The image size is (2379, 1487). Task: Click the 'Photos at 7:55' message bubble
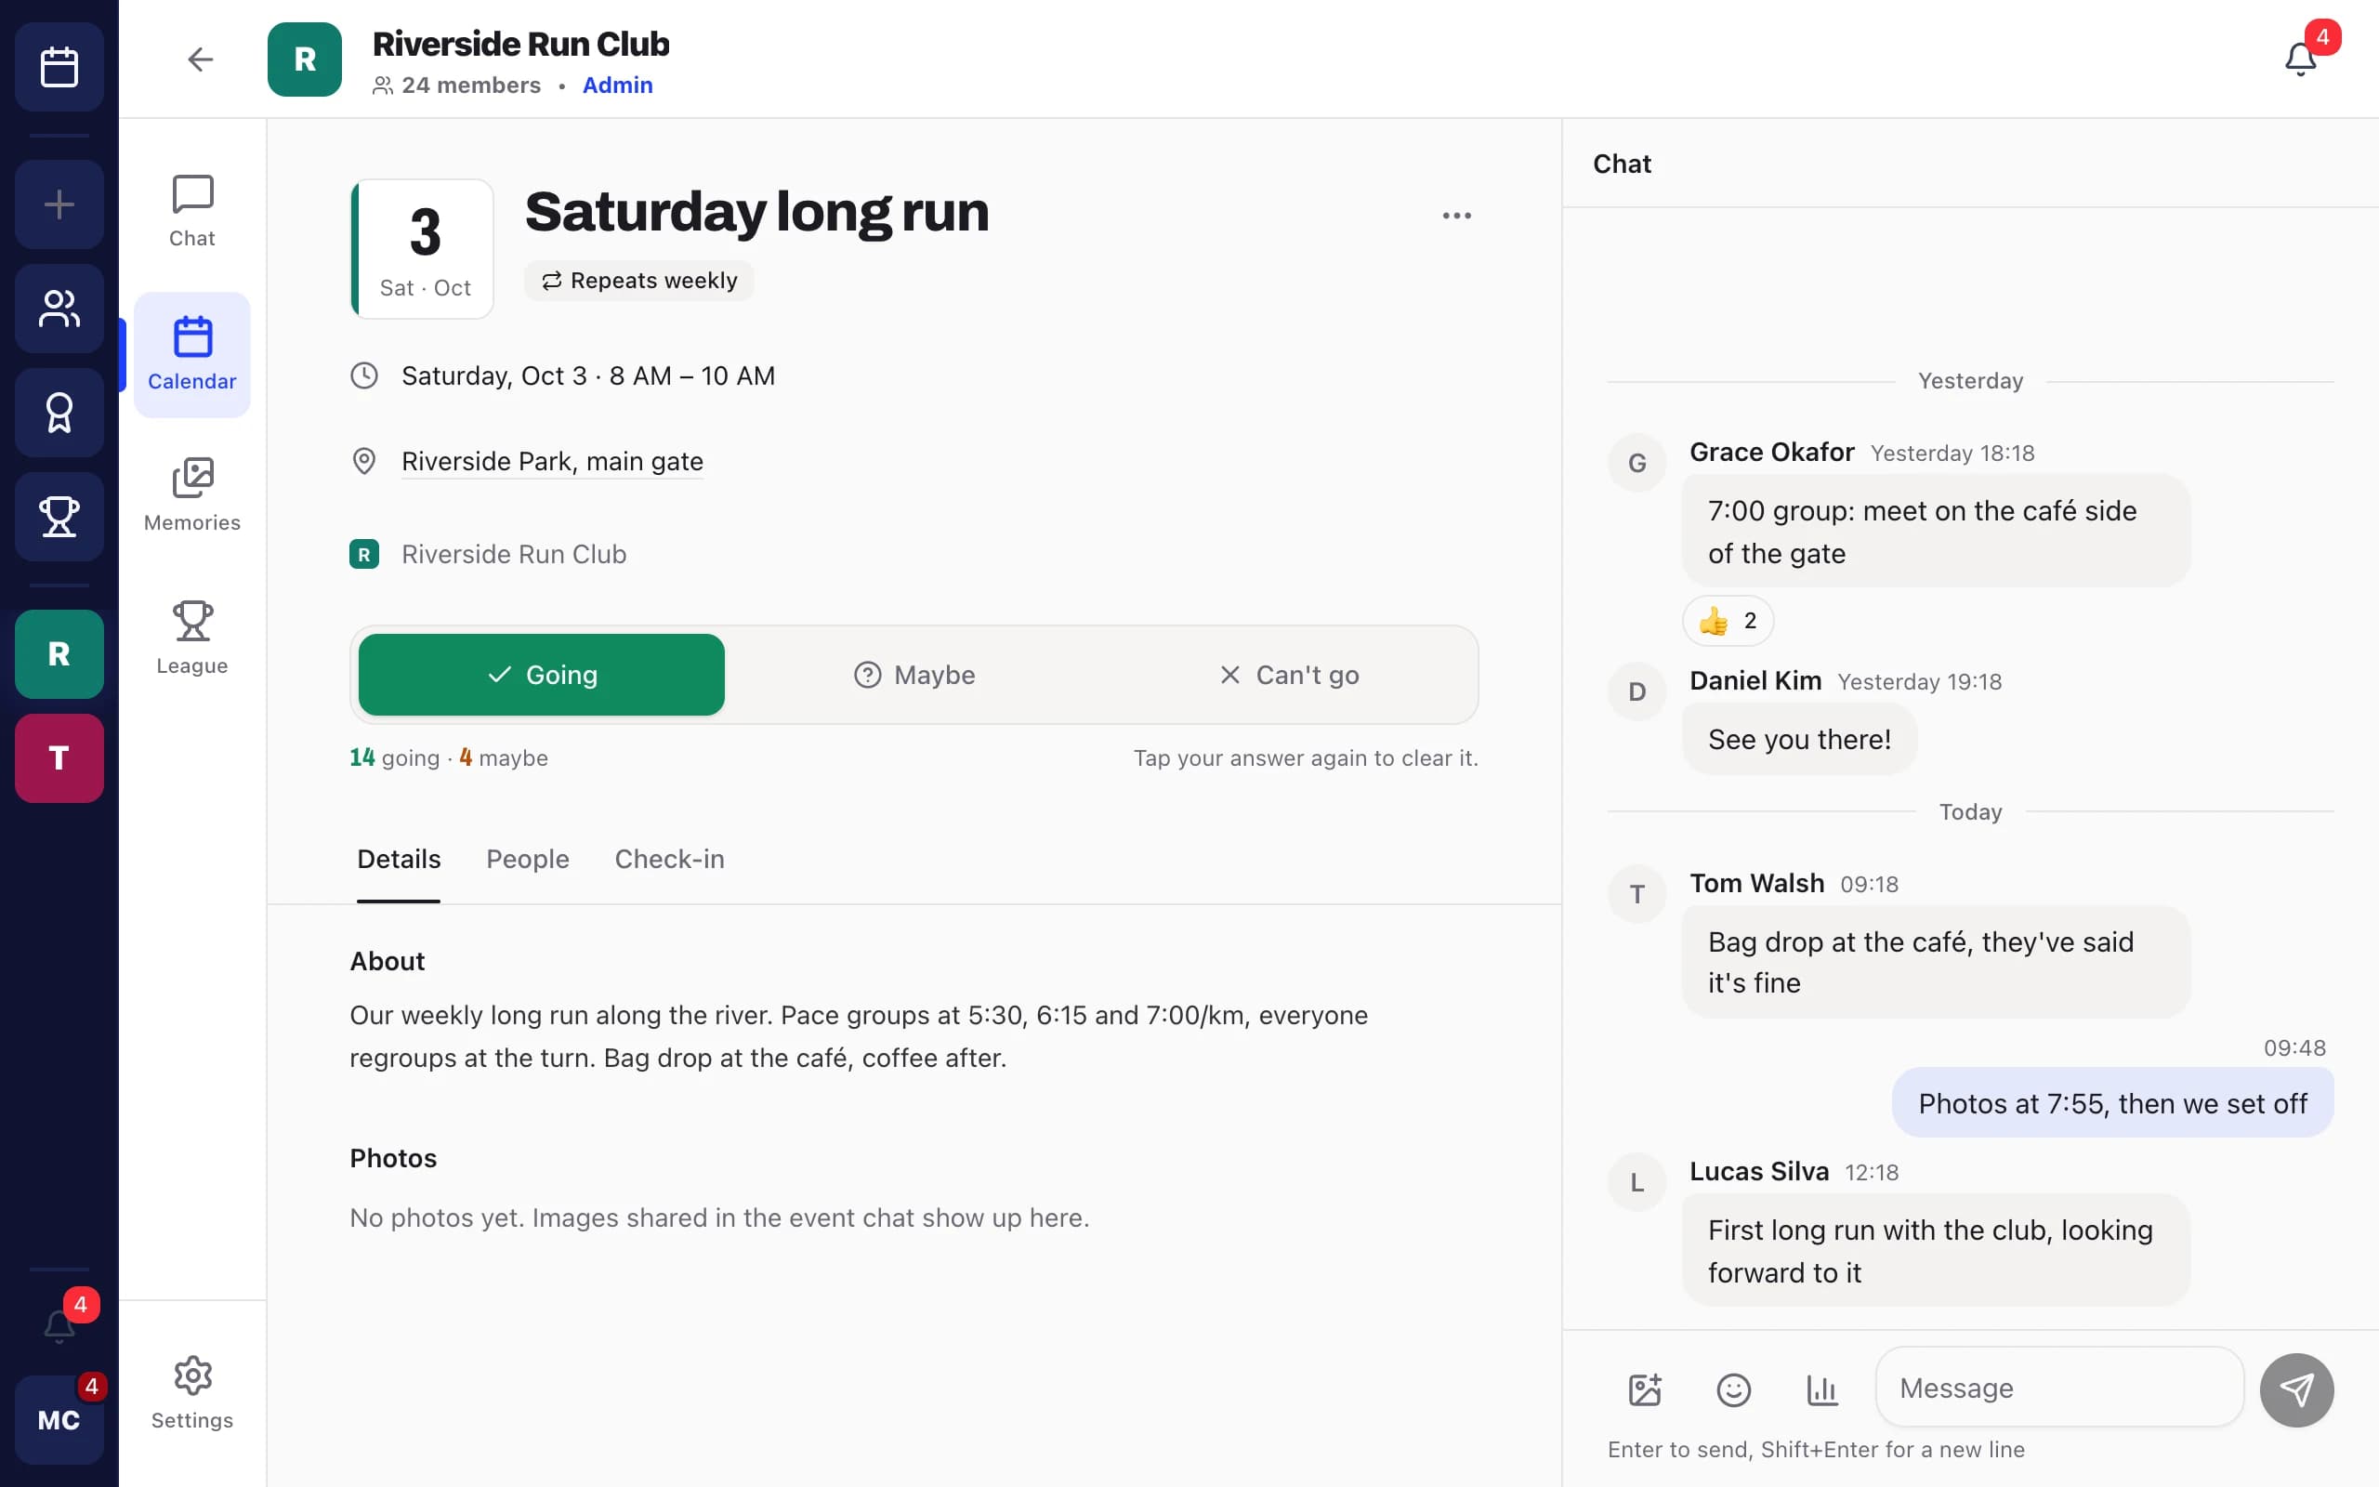pyautogui.click(x=2112, y=1103)
